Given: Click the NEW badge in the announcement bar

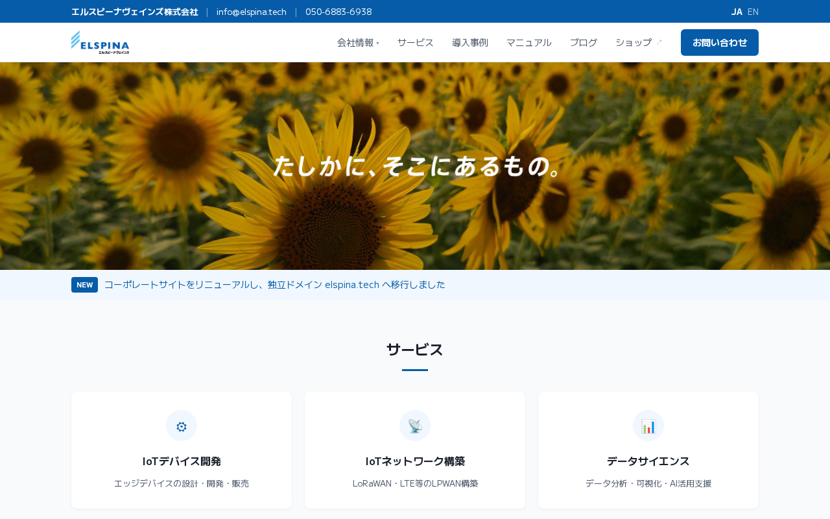Looking at the screenshot, I should point(84,285).
